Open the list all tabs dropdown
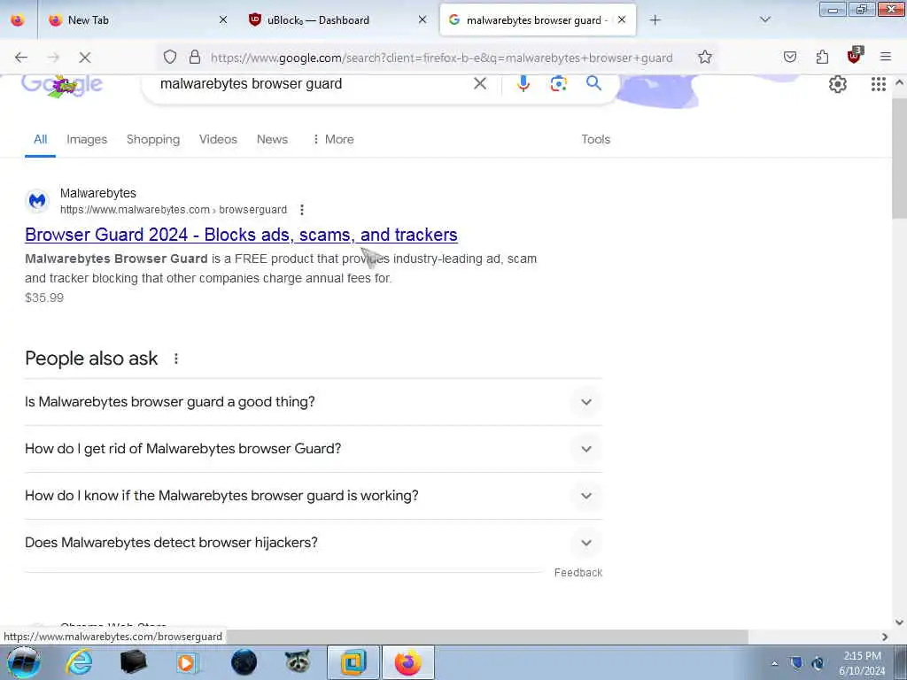Viewport: 907px width, 680px height. pos(764,20)
